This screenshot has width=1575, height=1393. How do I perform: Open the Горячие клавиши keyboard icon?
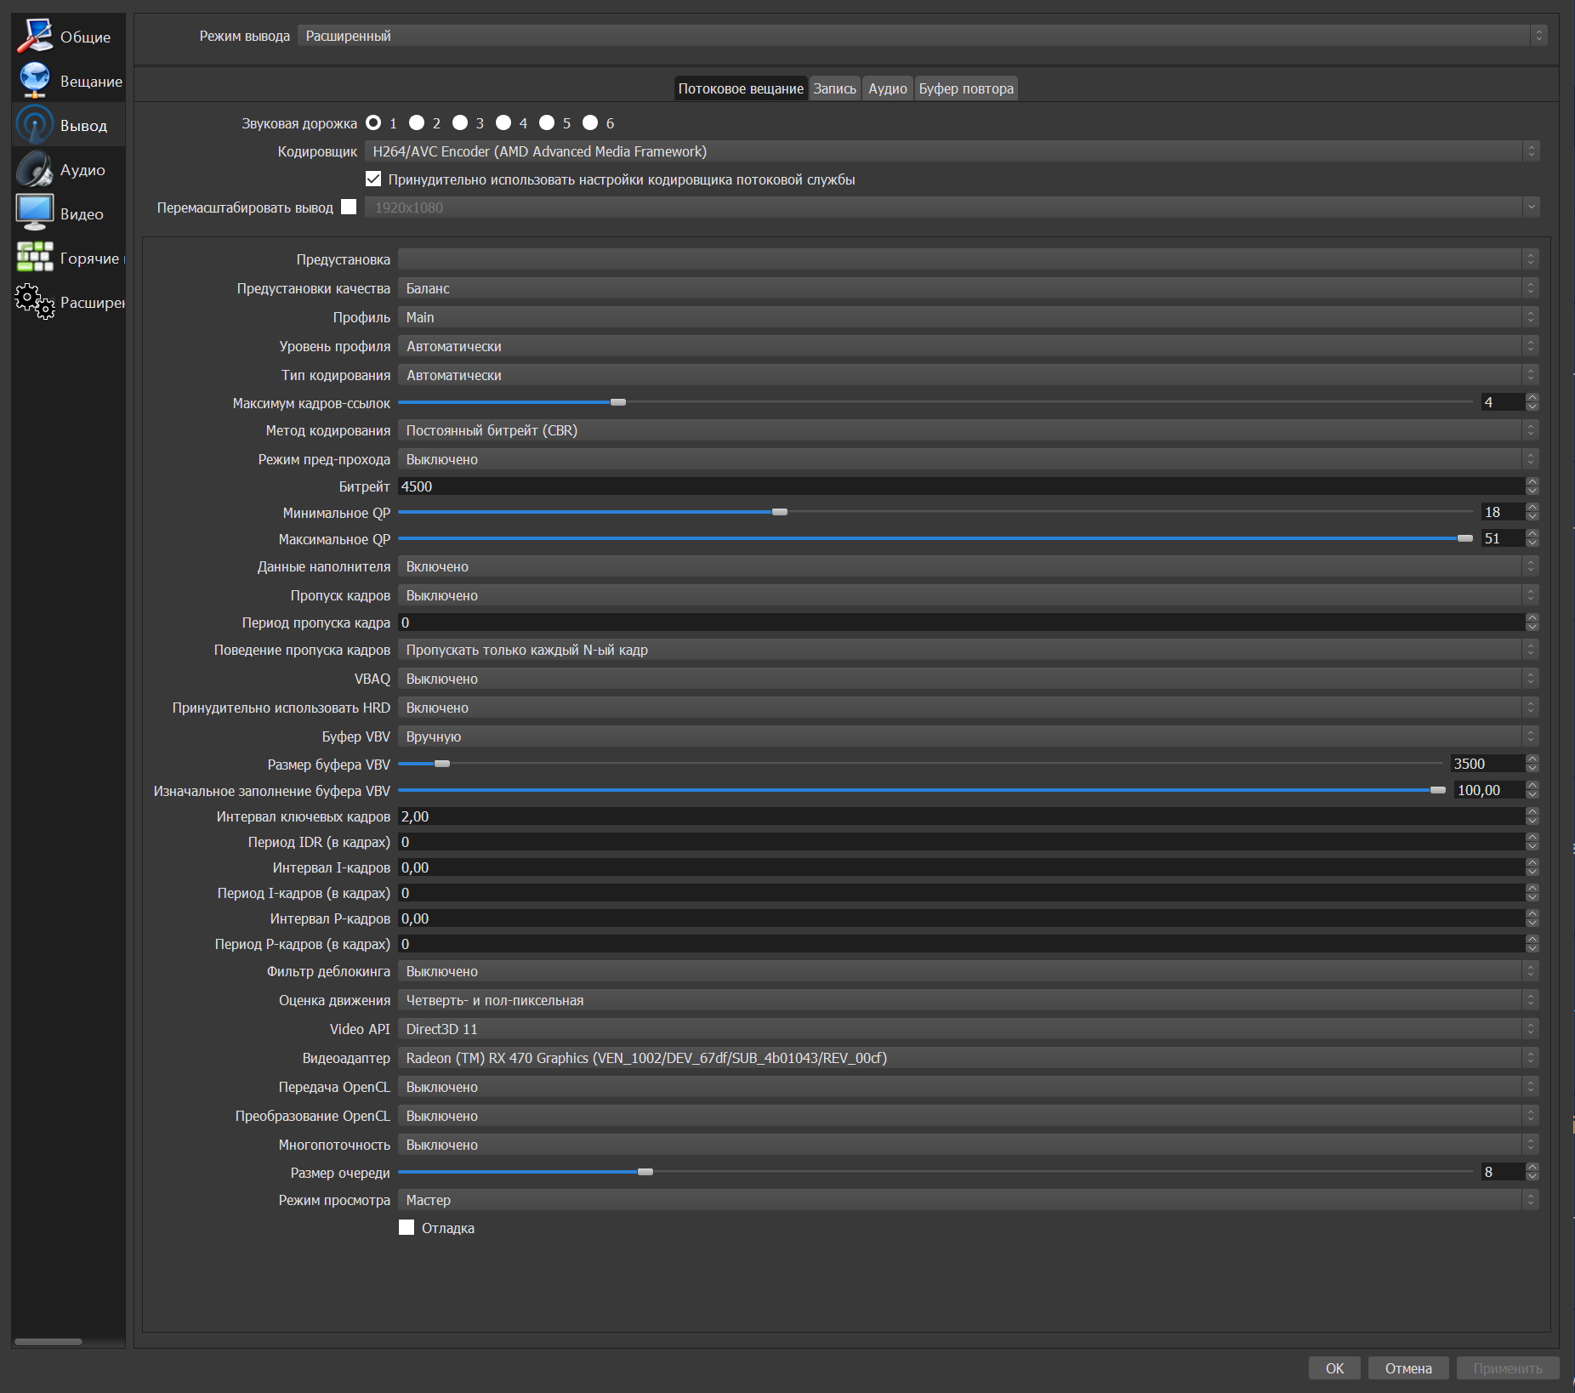pos(35,258)
